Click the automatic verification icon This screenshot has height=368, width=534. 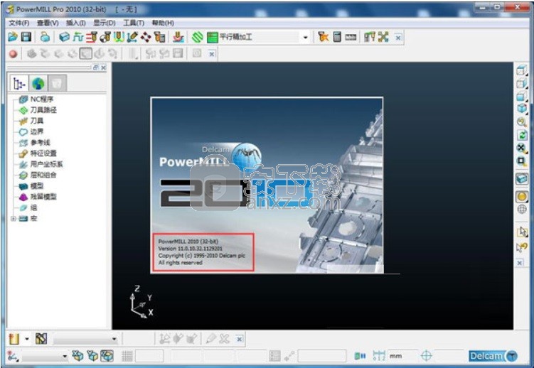point(159,37)
